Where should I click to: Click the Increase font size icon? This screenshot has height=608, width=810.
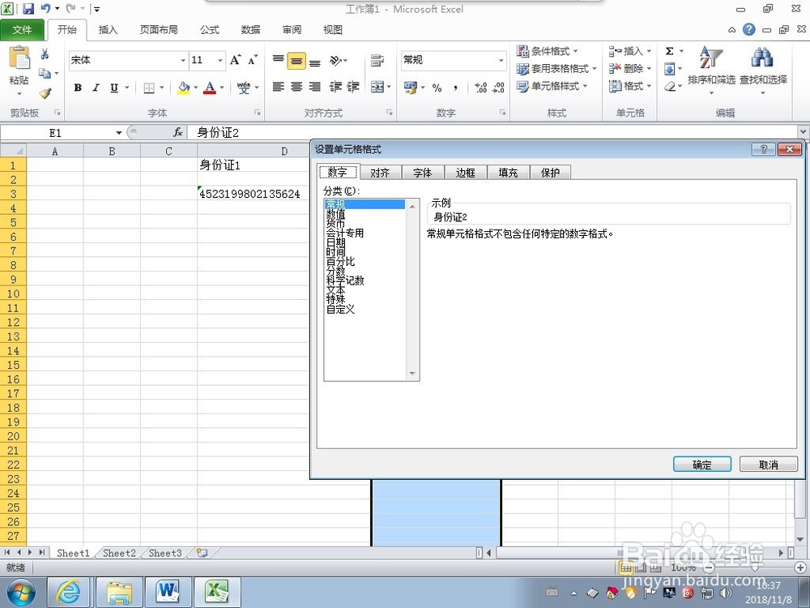click(235, 60)
